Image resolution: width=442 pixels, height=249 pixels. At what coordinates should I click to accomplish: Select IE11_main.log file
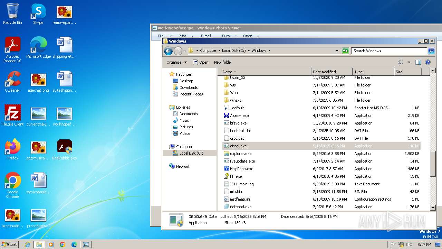[321, 184]
